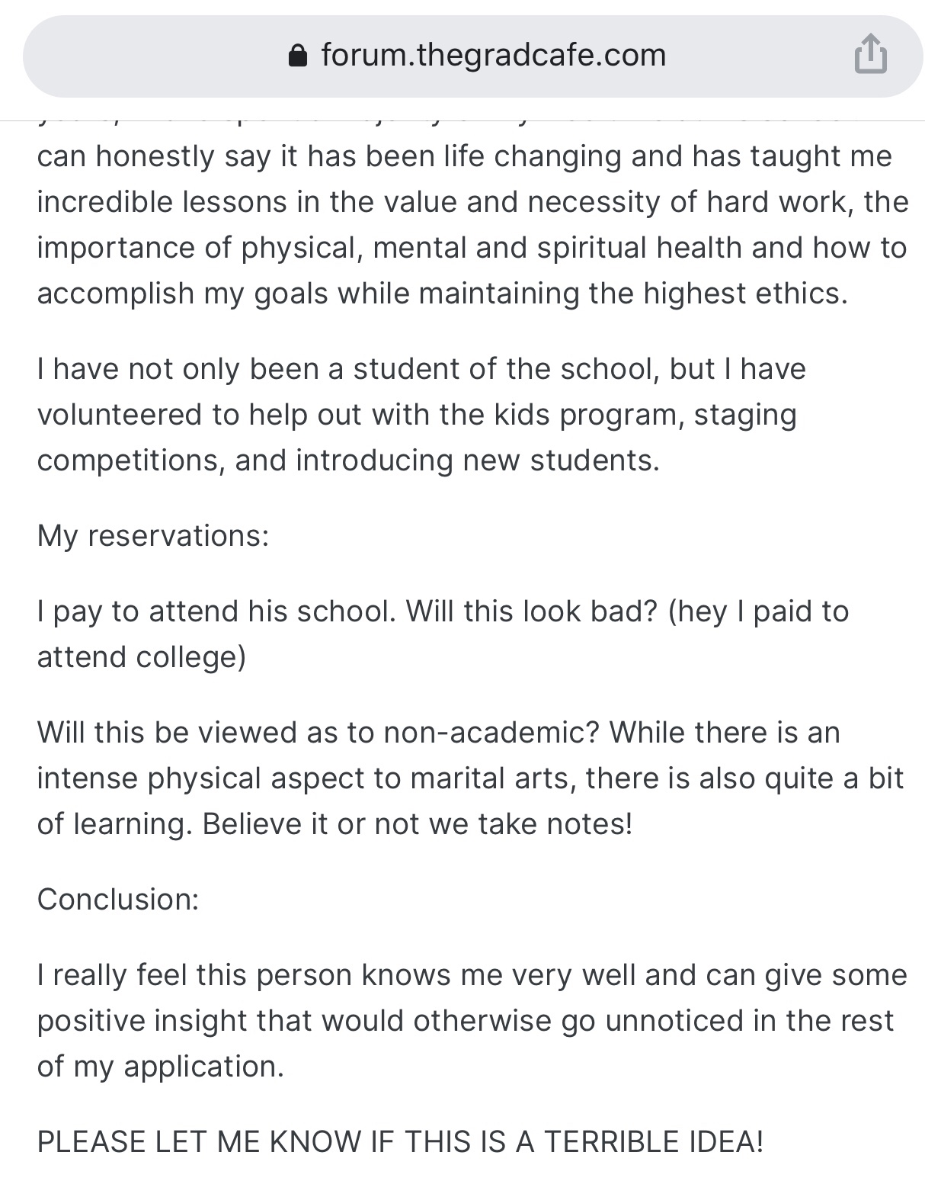This screenshot has height=1197, width=925.
Task: Click the "I have not only been" paragraph
Action: tap(421, 414)
